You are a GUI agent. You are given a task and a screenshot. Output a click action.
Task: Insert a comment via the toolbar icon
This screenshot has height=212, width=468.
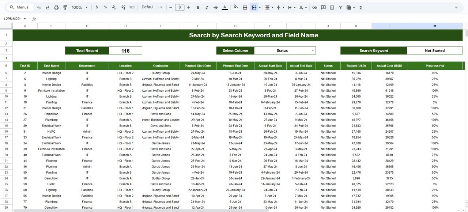pyautogui.click(x=323, y=7)
